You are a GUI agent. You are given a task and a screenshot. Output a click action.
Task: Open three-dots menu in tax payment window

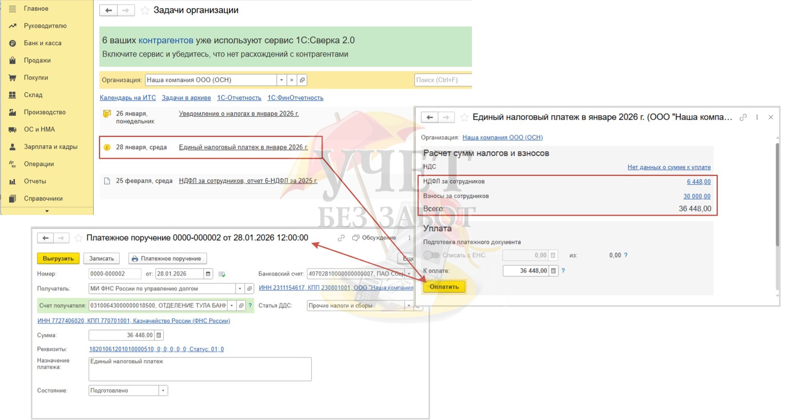pyautogui.click(x=757, y=117)
